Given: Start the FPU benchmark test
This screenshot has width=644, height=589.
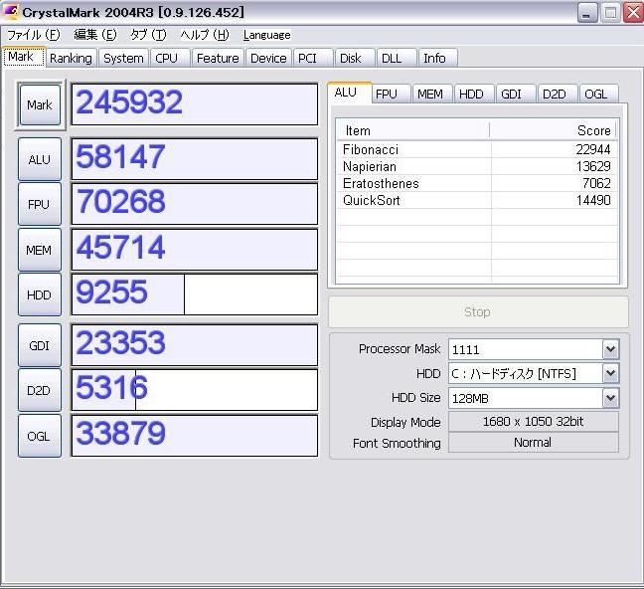Looking at the screenshot, I should pos(40,204).
